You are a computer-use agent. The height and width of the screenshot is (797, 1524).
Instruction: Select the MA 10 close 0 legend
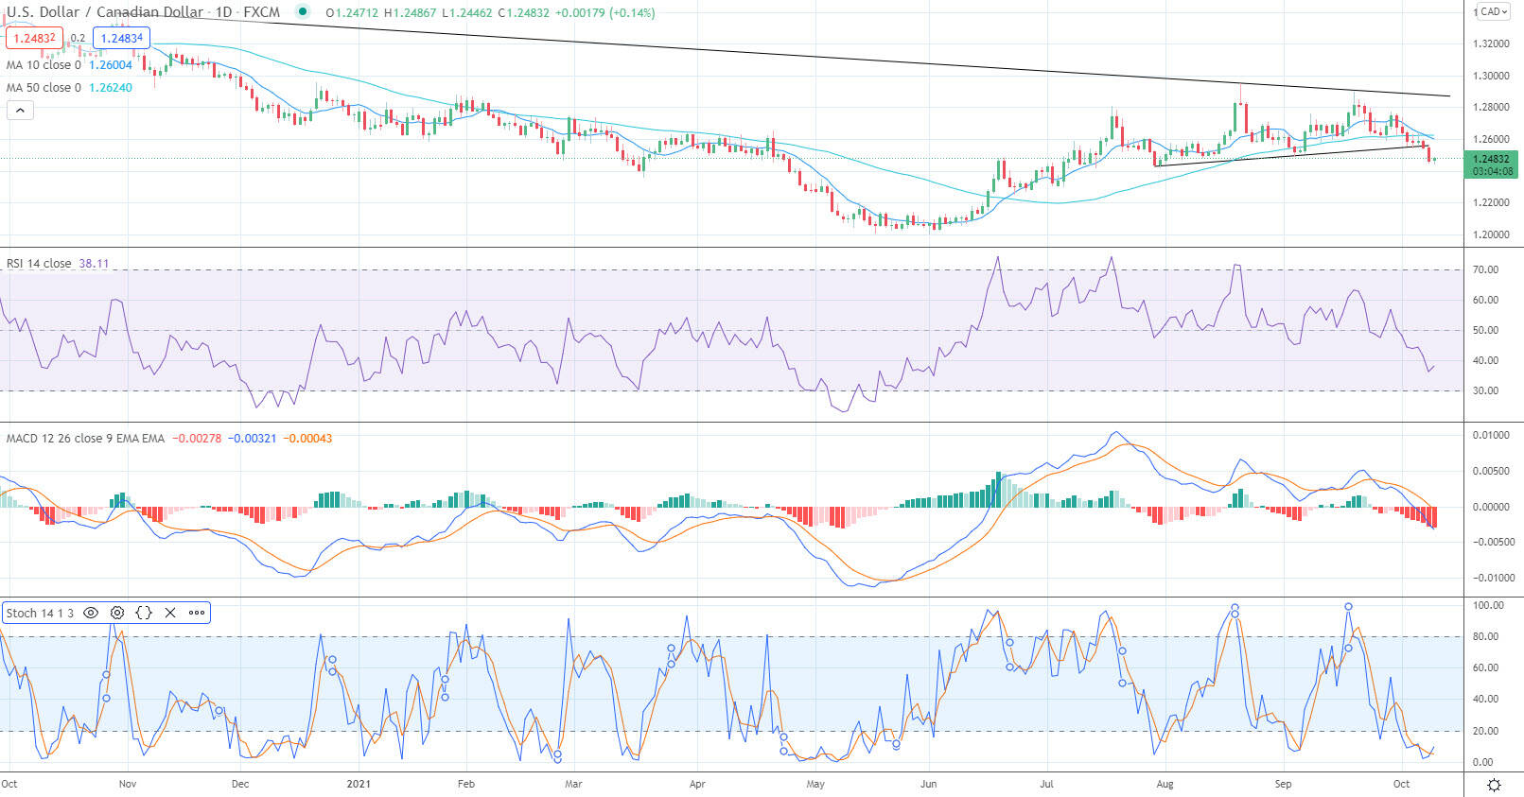click(x=44, y=65)
